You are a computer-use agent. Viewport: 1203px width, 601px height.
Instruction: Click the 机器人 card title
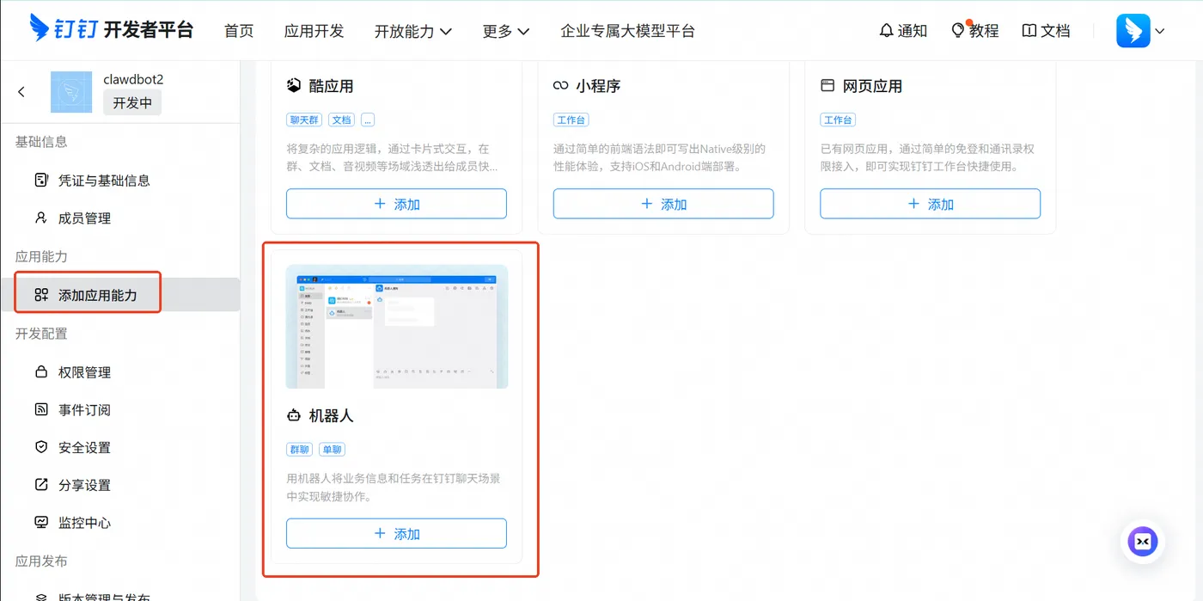(x=331, y=415)
